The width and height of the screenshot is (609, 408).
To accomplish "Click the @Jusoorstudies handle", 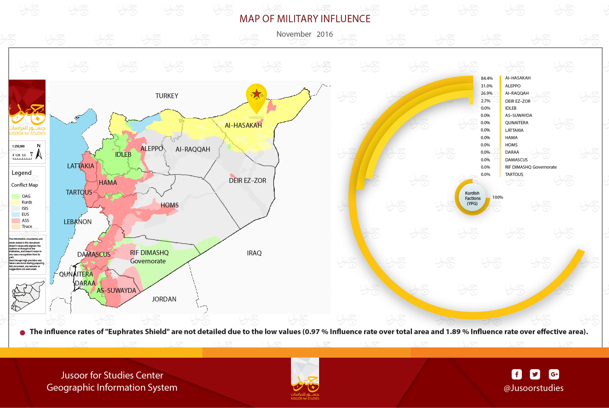I will point(533,388).
